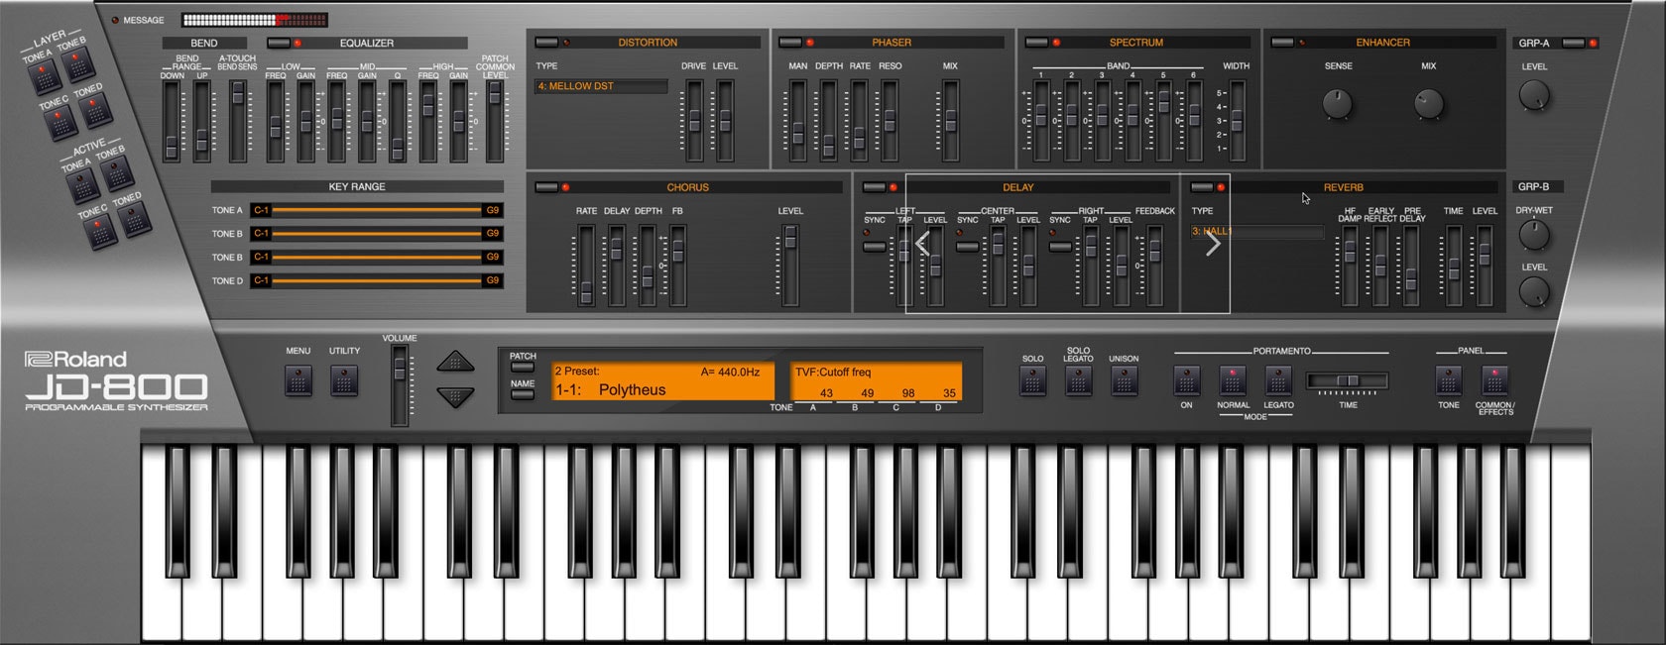Toggle the Delay Right sync button
The image size is (1666, 645).
point(1060,246)
